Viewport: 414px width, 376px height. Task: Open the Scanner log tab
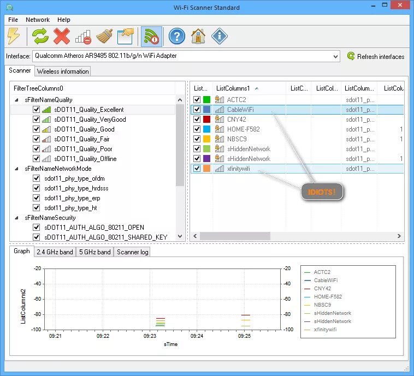(x=133, y=252)
